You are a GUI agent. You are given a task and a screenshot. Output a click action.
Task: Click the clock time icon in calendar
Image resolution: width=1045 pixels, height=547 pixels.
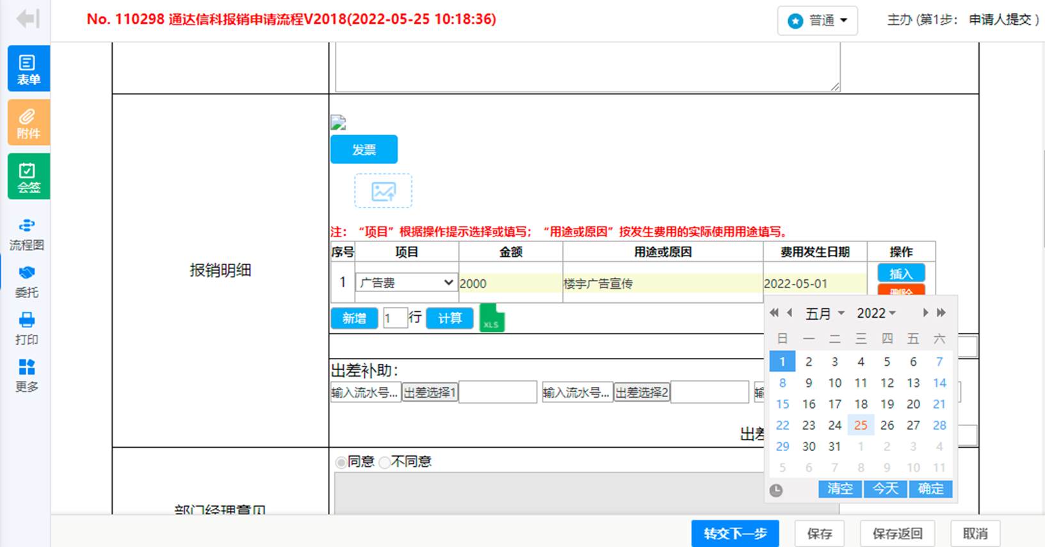(776, 490)
